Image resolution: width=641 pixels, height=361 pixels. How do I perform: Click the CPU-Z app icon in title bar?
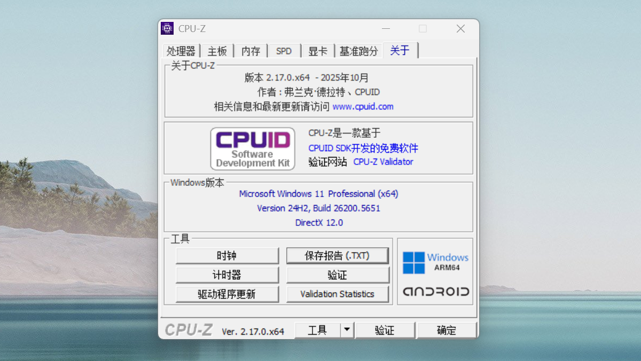click(x=167, y=29)
